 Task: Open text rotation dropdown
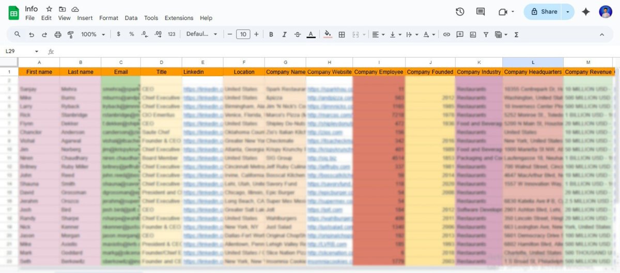429,35
